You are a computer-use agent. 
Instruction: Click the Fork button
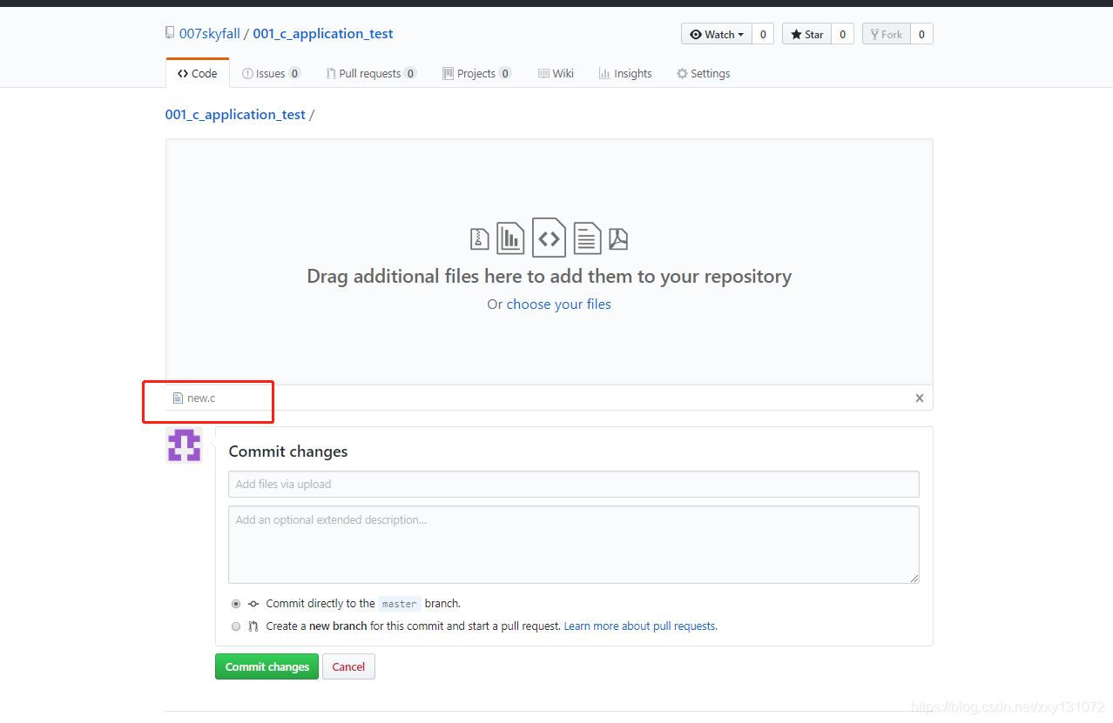pos(887,34)
